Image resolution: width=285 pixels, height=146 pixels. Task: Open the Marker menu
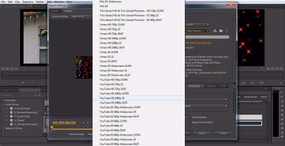point(40,2)
